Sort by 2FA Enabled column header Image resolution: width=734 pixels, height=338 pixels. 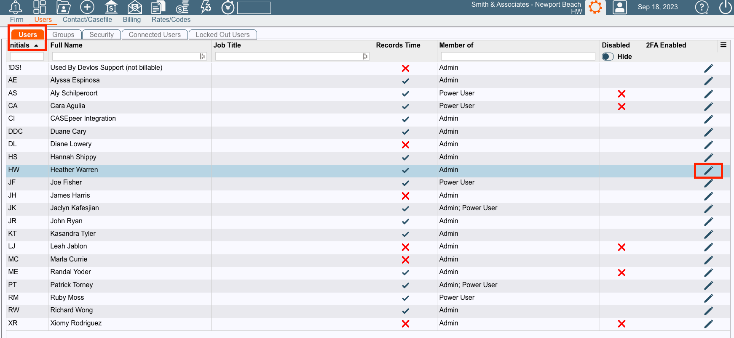click(666, 45)
